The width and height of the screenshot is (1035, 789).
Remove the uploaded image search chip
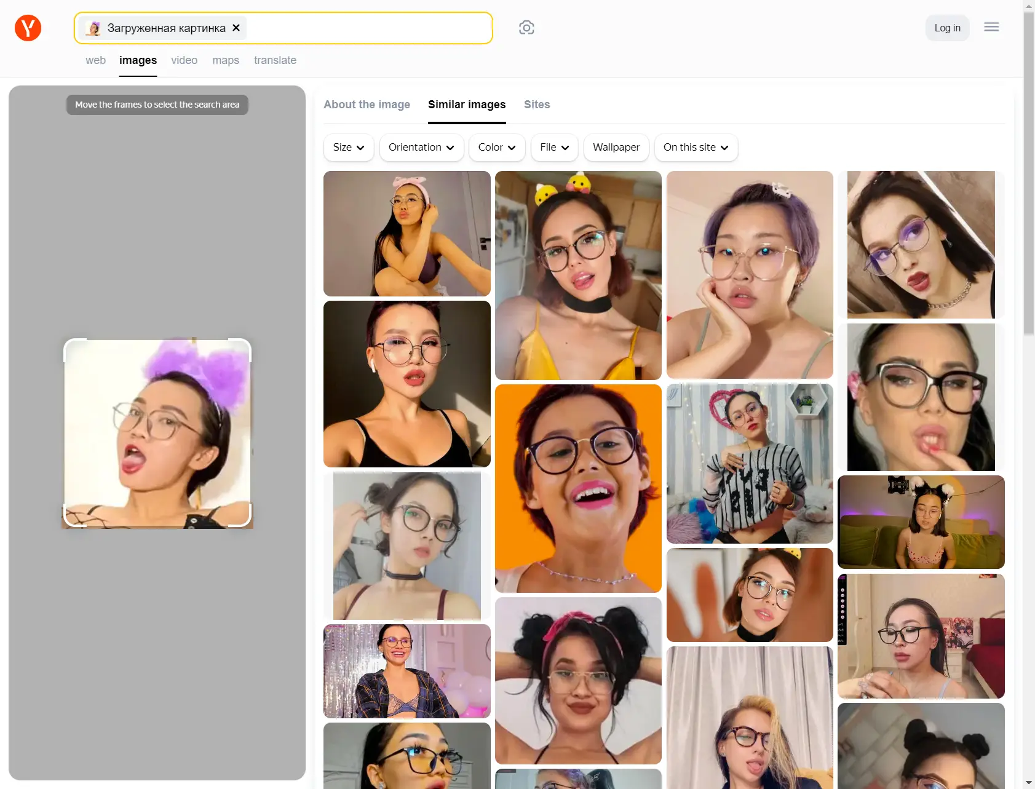coord(236,28)
